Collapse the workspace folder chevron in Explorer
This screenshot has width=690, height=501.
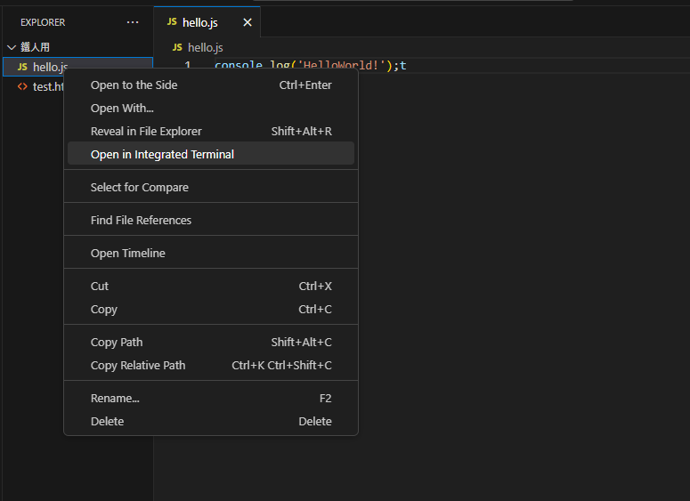pyautogui.click(x=12, y=47)
